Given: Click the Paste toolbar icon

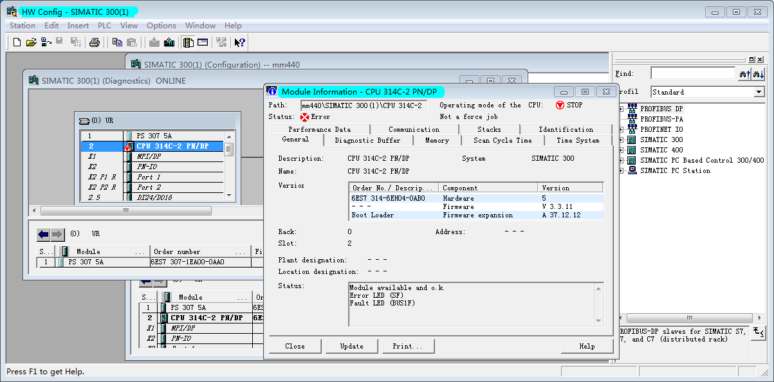Looking at the screenshot, I should point(131,42).
